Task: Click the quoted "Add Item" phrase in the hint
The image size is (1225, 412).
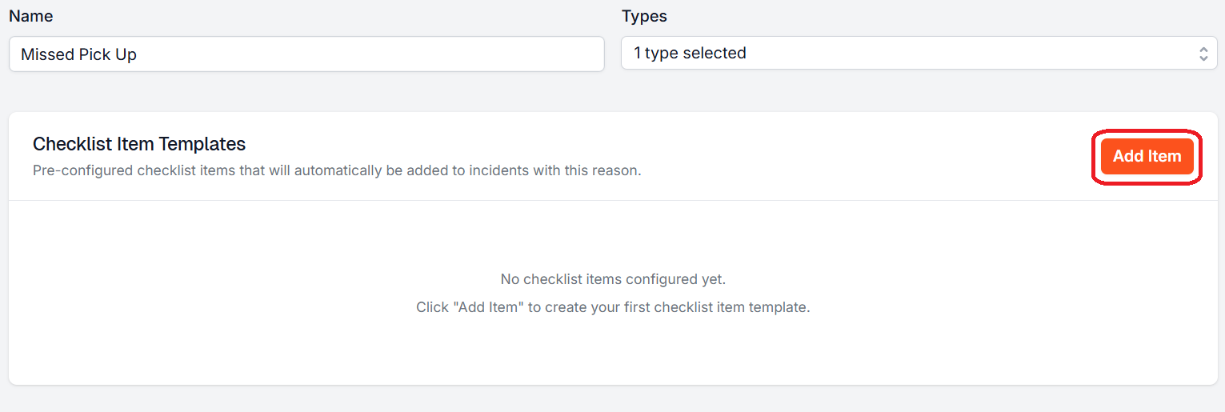Action: [x=489, y=307]
